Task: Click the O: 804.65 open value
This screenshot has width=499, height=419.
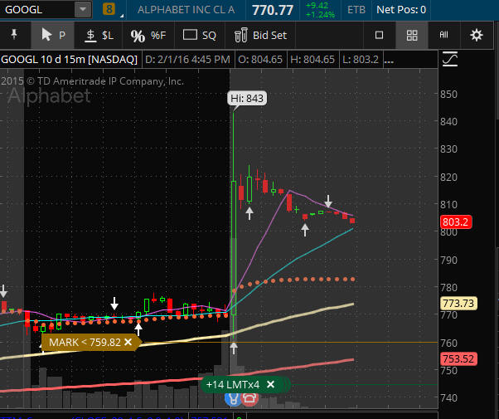Action: pos(260,59)
